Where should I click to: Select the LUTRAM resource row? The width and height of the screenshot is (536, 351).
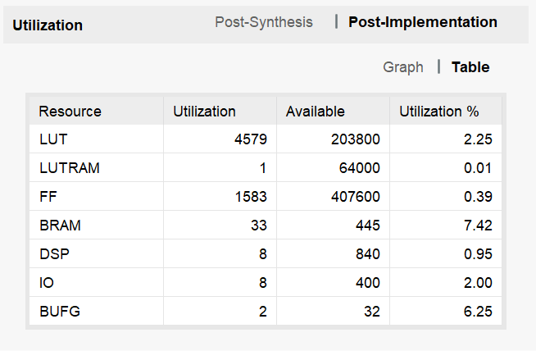tap(266, 168)
